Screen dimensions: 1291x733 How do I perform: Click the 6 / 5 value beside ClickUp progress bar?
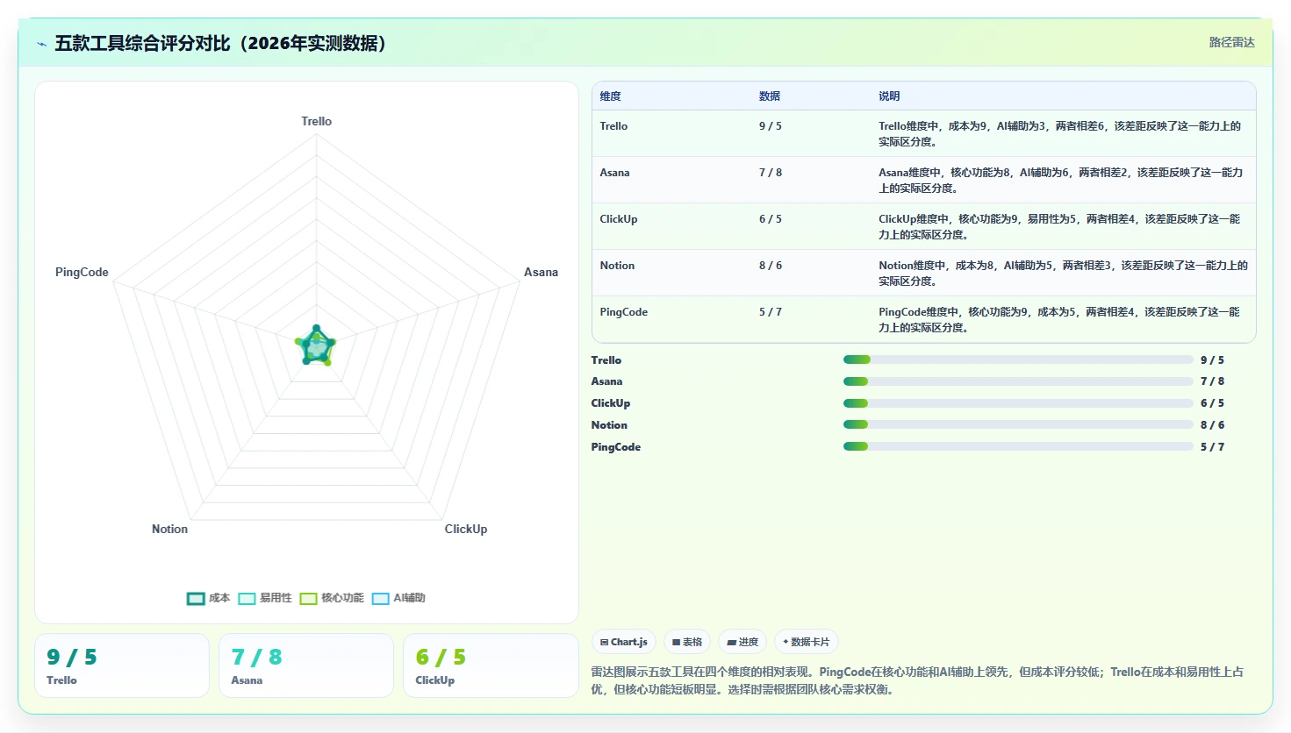click(1212, 403)
